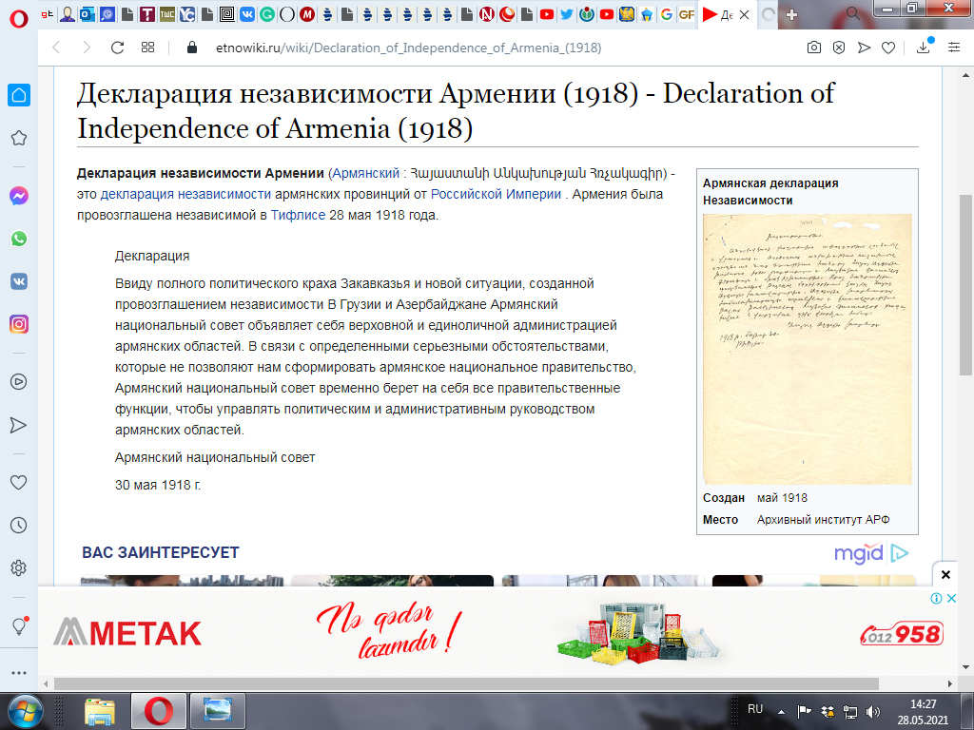Switch to the Wikimedia Commons tab
Viewport: 974px width, 730px height.
point(586,13)
